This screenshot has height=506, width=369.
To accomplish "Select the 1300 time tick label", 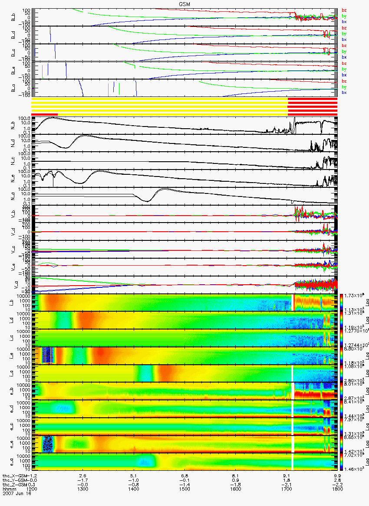I will 83,489.
